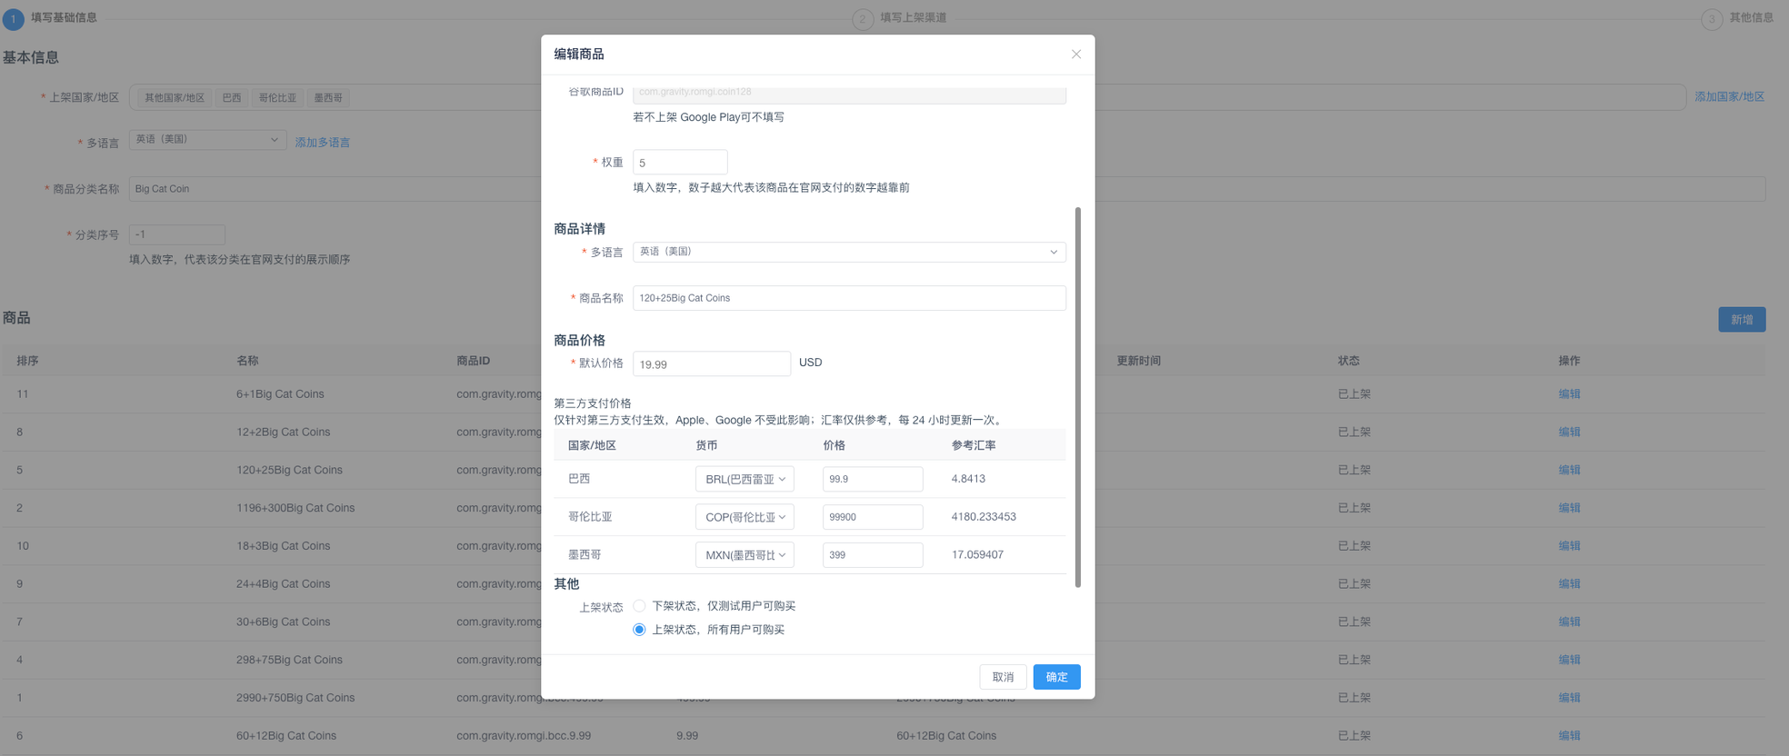The width and height of the screenshot is (1789, 756).
Task: Click the 哥伦比亚 price input 99900
Action: (873, 517)
